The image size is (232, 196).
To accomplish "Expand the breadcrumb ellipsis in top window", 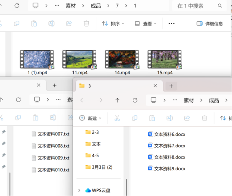I will coord(57,6).
